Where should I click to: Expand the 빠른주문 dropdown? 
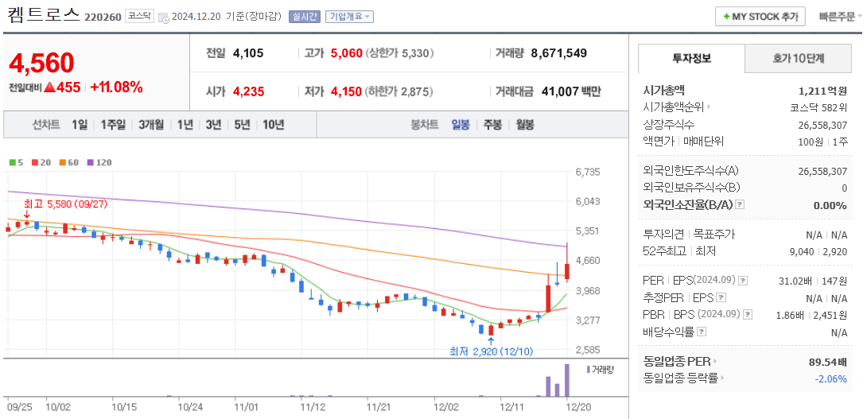[x=841, y=17]
